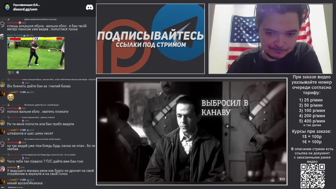Click the message 'штефанов и щас шизу несет'

[x=30, y=133]
